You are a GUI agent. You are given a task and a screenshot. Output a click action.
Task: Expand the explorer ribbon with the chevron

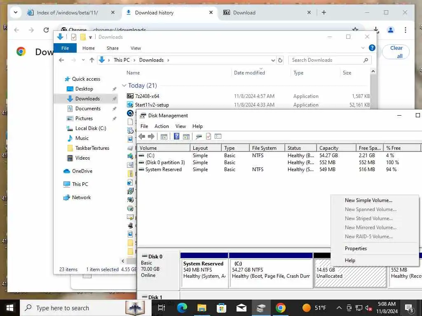[363, 48]
